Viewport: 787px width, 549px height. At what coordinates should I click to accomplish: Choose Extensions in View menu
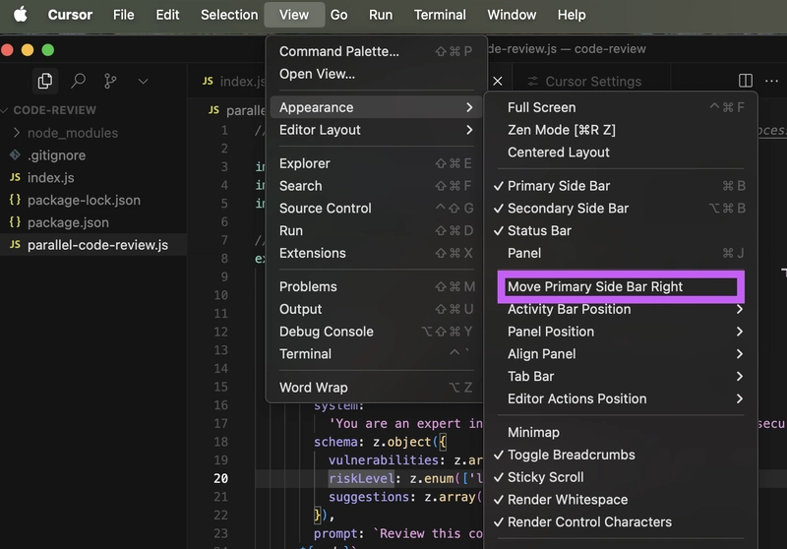(x=376, y=253)
